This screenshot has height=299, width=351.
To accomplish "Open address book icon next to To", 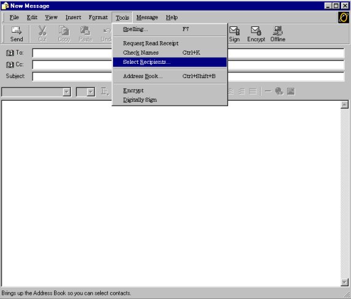I will (10, 53).
